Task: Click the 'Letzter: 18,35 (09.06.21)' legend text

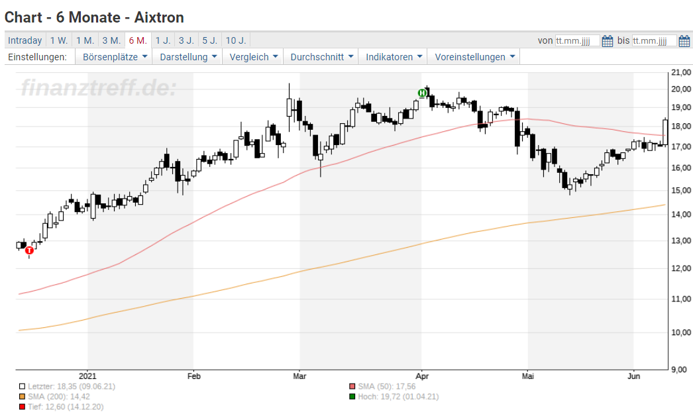Action: [x=72, y=387]
